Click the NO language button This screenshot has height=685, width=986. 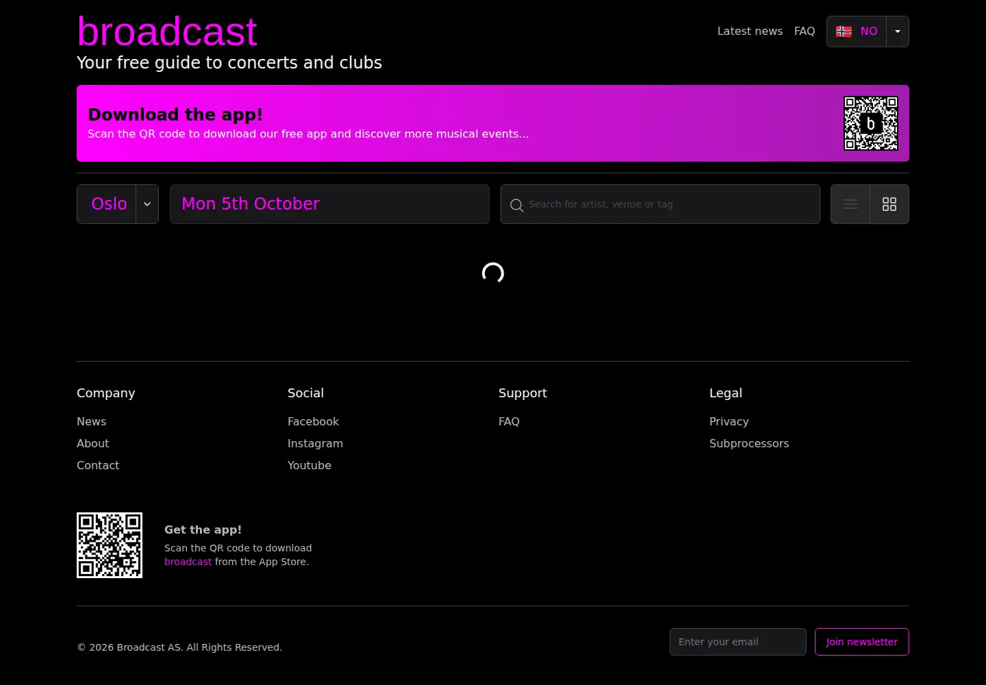(x=857, y=32)
